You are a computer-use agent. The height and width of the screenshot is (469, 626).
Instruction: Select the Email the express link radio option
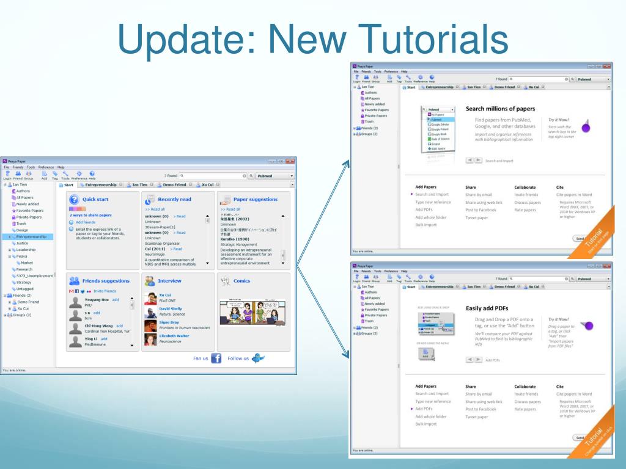(x=71, y=230)
